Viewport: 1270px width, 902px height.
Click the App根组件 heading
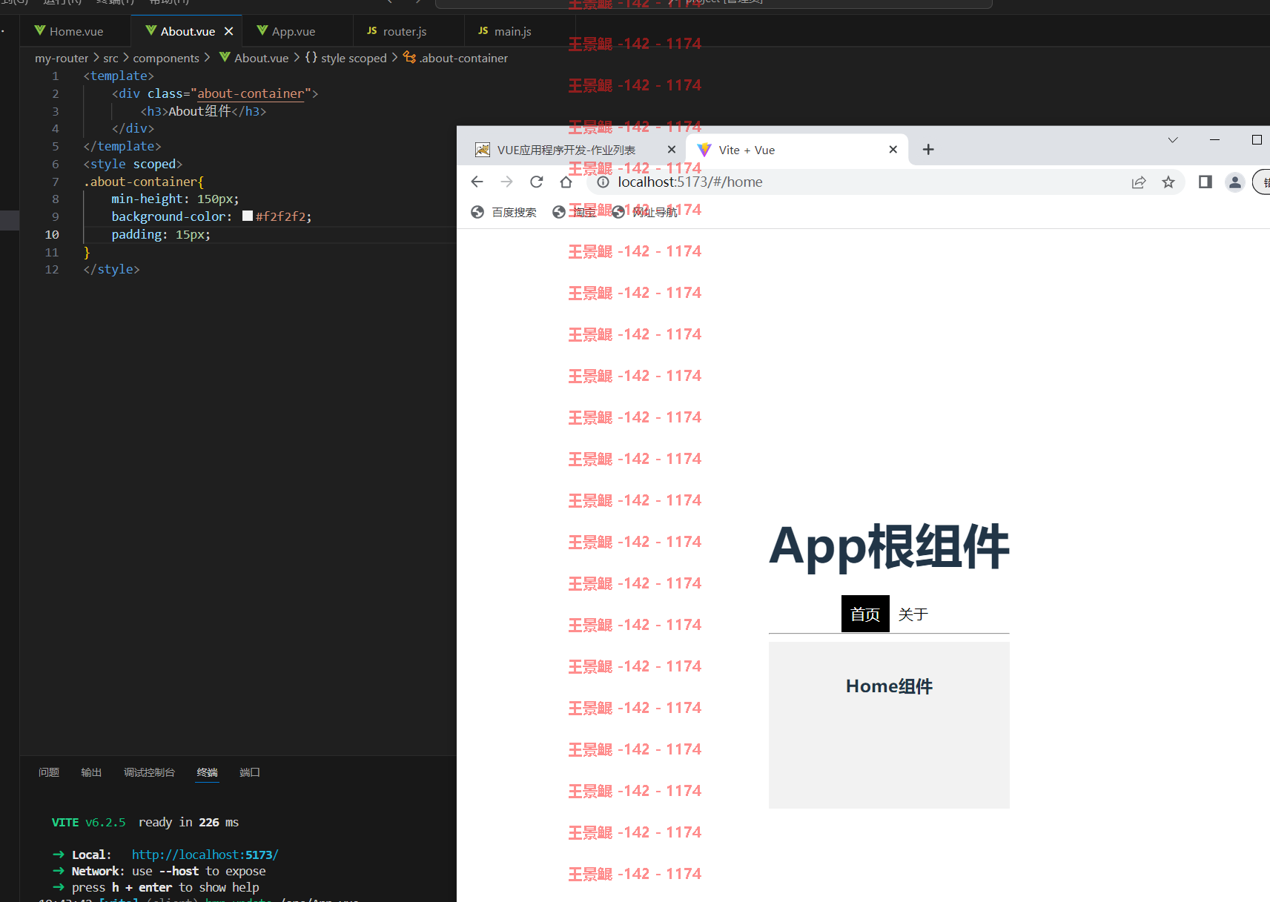pos(889,547)
